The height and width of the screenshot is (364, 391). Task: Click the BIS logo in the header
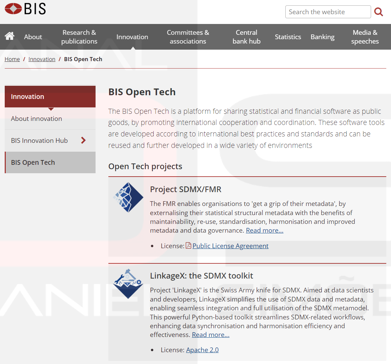(25, 9)
